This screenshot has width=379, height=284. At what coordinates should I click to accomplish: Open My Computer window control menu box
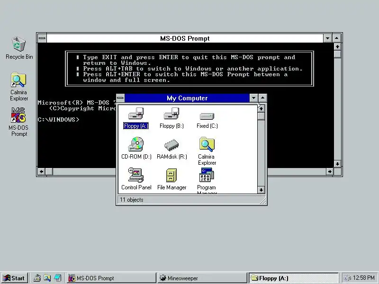point(120,98)
